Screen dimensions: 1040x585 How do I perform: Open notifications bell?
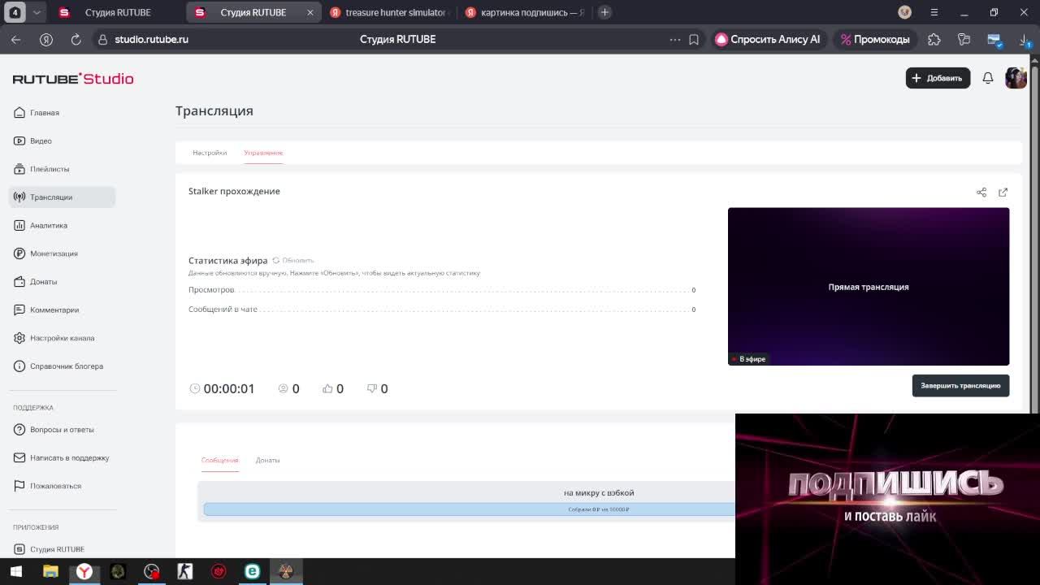(x=988, y=78)
